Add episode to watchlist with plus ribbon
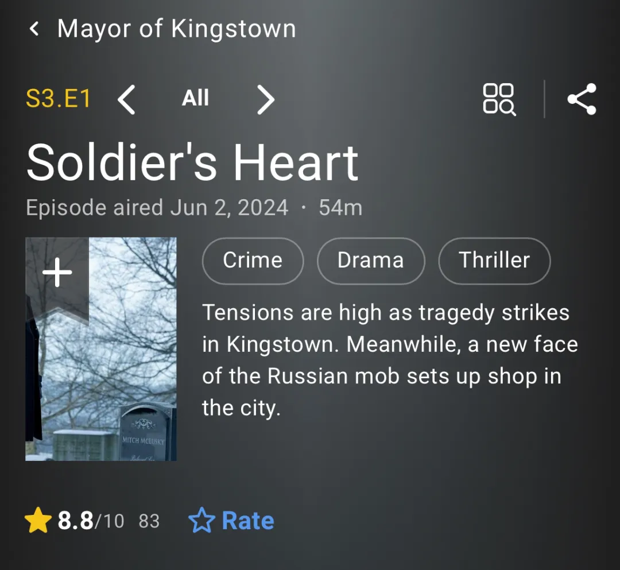The image size is (620, 570). pos(57,274)
